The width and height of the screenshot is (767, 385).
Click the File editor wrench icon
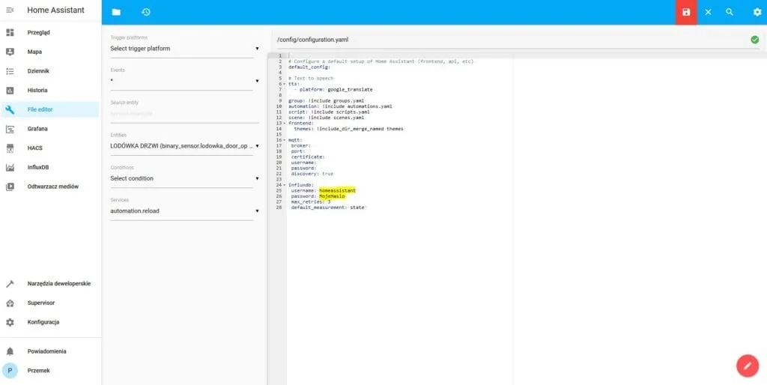(10, 109)
